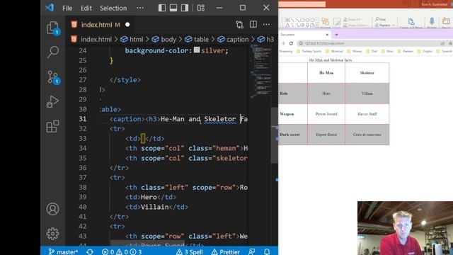453x255 pixels.
Task: Click the share icon in address bar
Action: (x=442, y=43)
